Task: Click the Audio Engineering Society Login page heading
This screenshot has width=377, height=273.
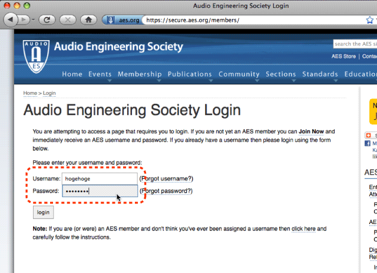Action: (132, 110)
